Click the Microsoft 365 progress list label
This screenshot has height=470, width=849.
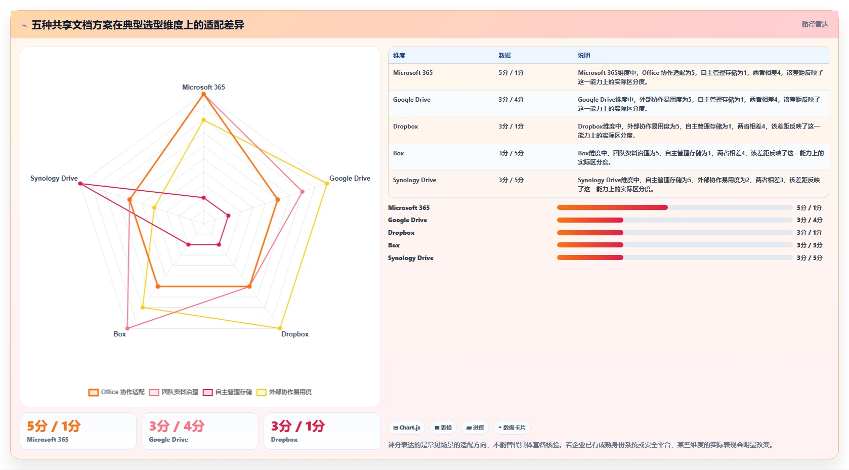coord(409,208)
